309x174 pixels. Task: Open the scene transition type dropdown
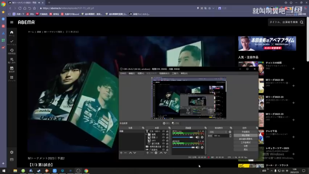217,132
